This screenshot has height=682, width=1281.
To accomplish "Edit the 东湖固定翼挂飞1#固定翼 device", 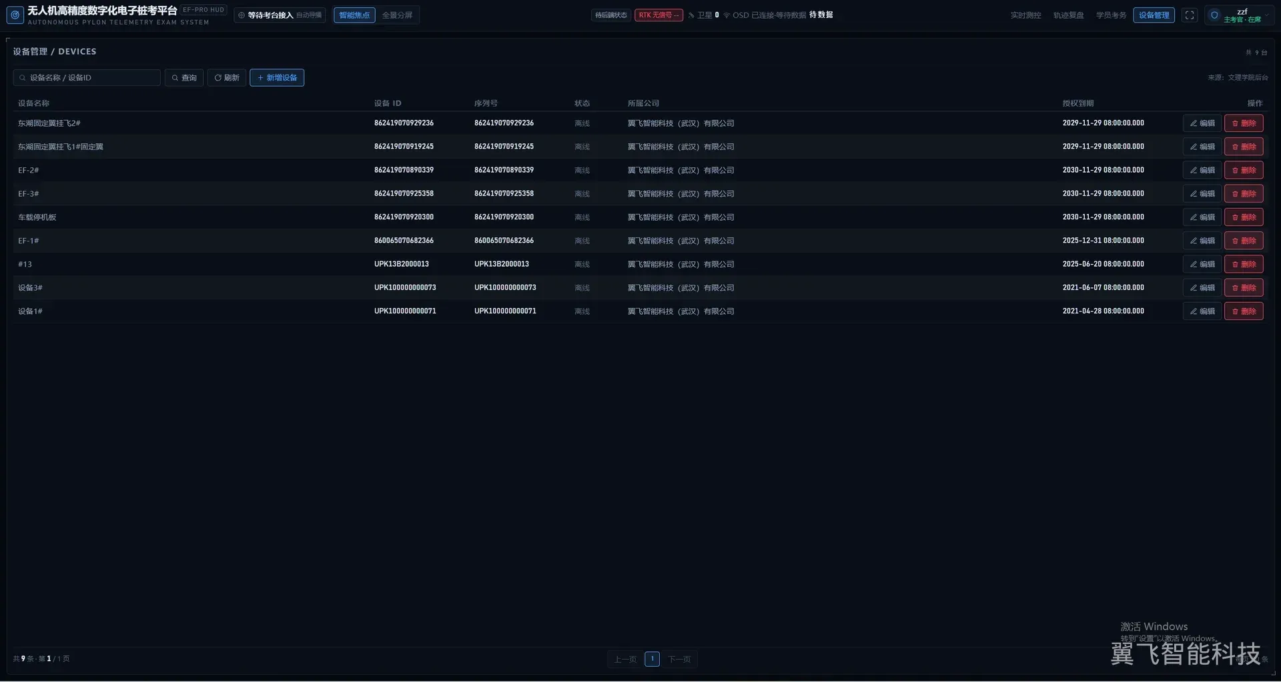I will pyautogui.click(x=1202, y=147).
